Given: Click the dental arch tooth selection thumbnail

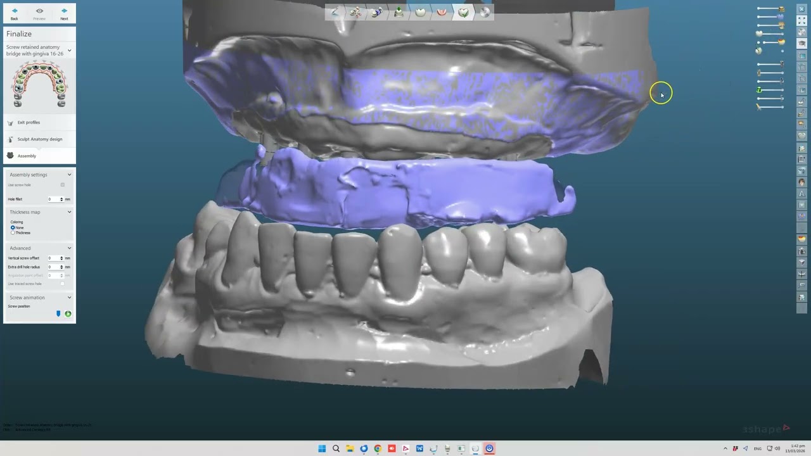Looking at the screenshot, I should 39,85.
